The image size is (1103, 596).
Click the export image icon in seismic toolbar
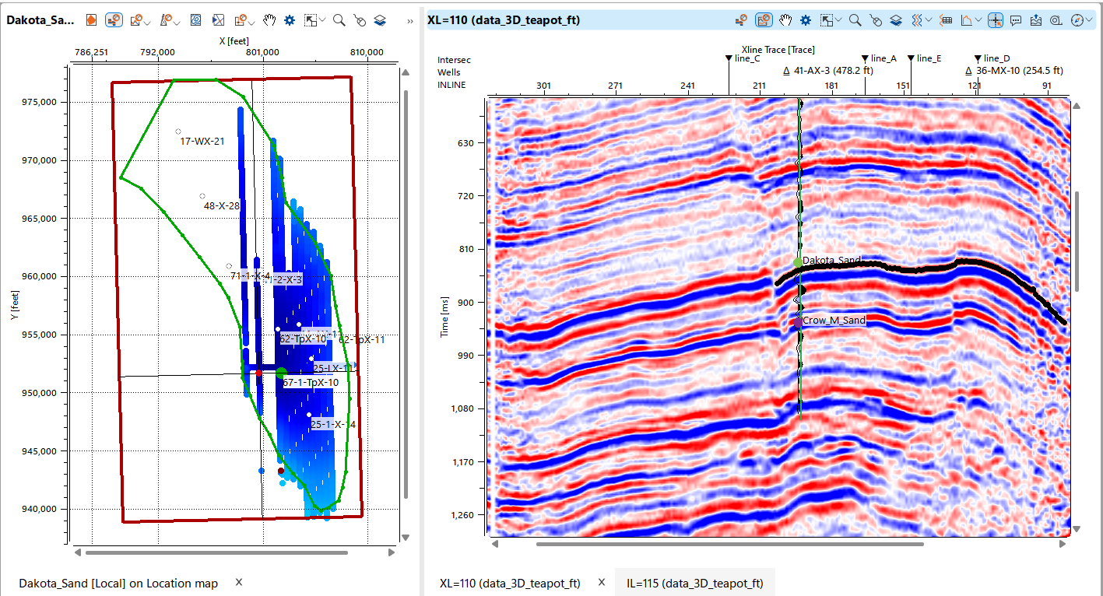1035,20
